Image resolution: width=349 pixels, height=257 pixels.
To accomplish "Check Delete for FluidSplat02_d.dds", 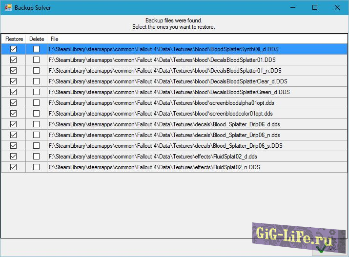I will coord(36,156).
